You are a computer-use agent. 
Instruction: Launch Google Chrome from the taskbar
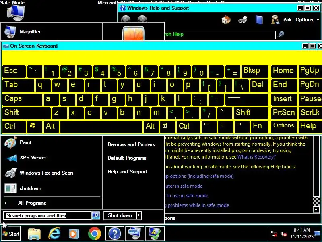pyautogui.click(x=95, y=234)
